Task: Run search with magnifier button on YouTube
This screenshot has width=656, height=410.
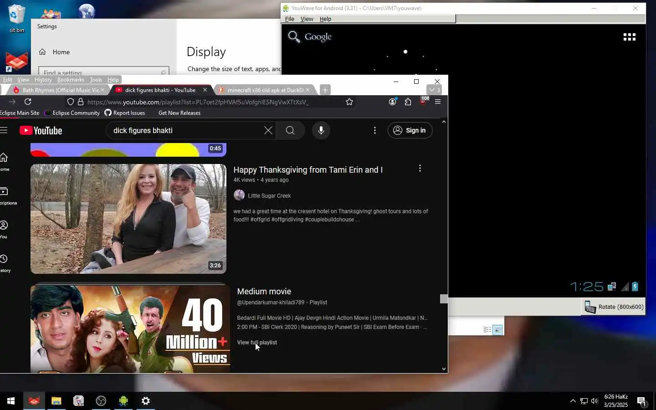Action: 290,131
